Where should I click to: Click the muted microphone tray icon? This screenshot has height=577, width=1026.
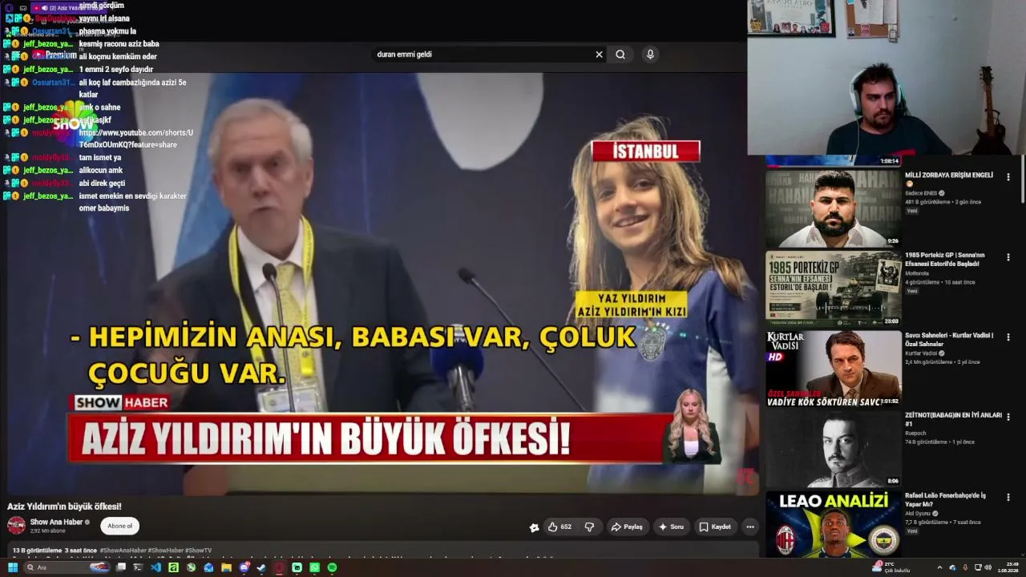tap(965, 567)
